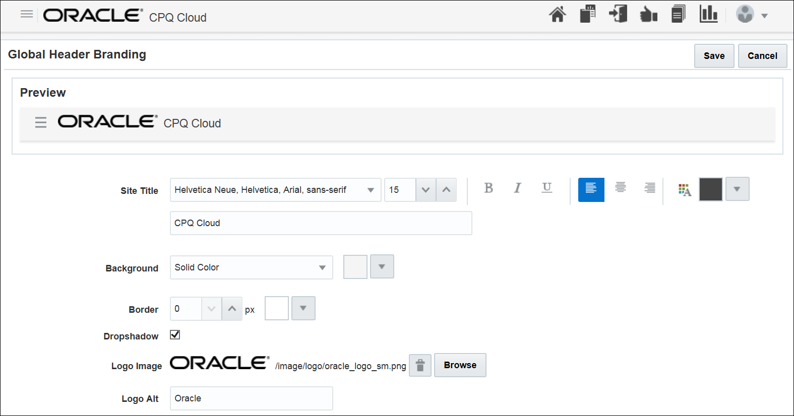Open the hamburger navigation menu in top header
794x416 pixels.
(x=27, y=14)
